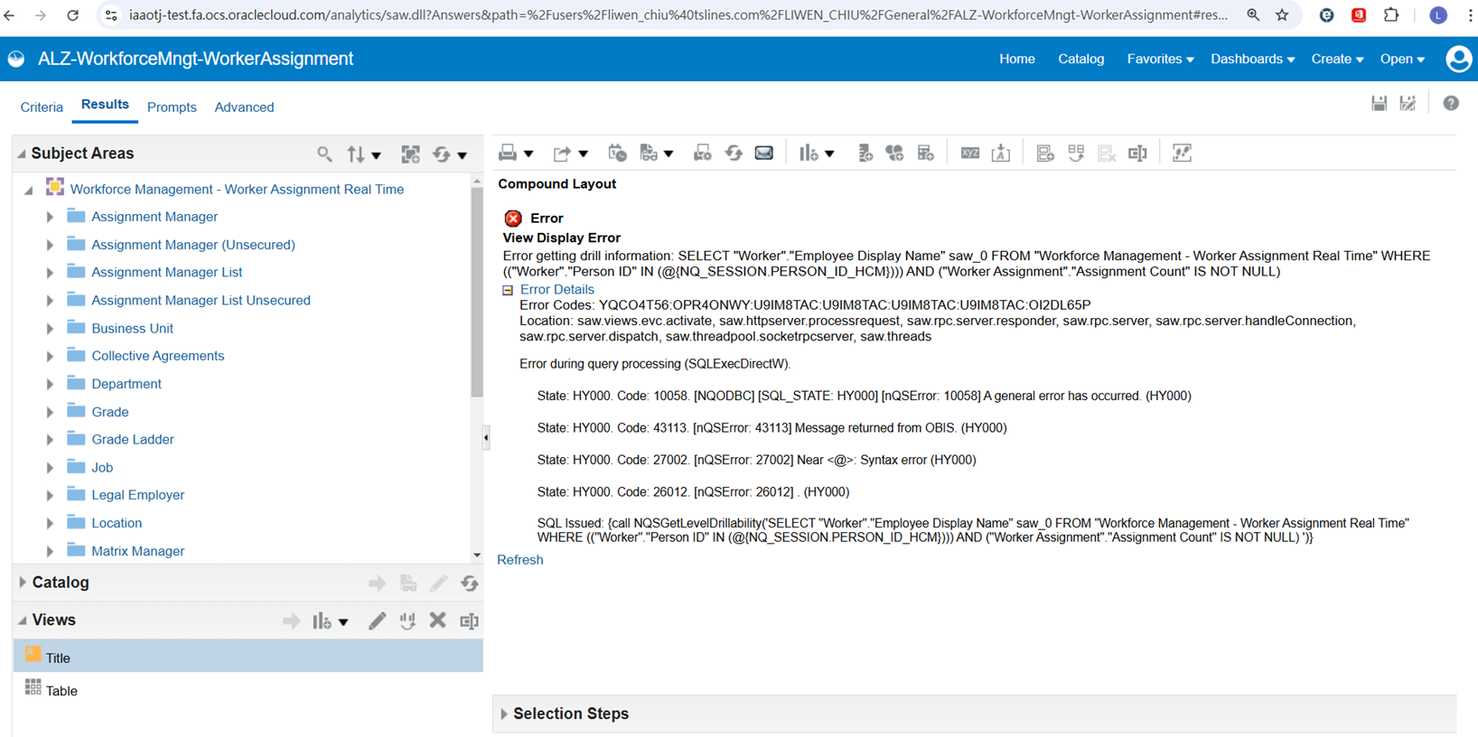The height and width of the screenshot is (737, 1478).
Task: Refresh the Subject Areas pane
Action: (x=441, y=154)
